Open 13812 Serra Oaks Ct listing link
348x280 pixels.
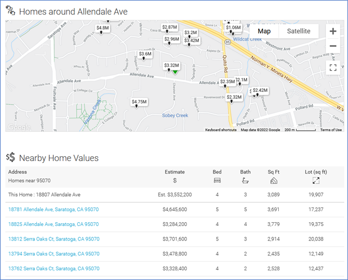point(54,239)
